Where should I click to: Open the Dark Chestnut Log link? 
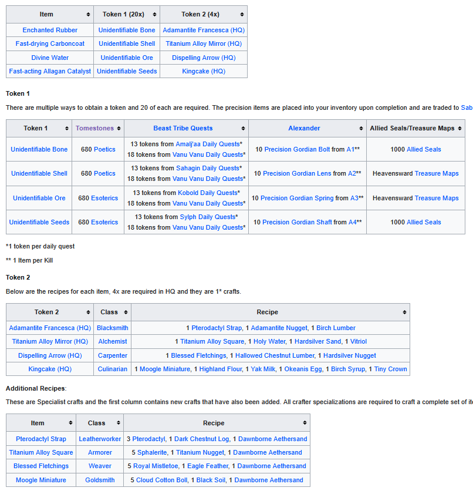201,439
